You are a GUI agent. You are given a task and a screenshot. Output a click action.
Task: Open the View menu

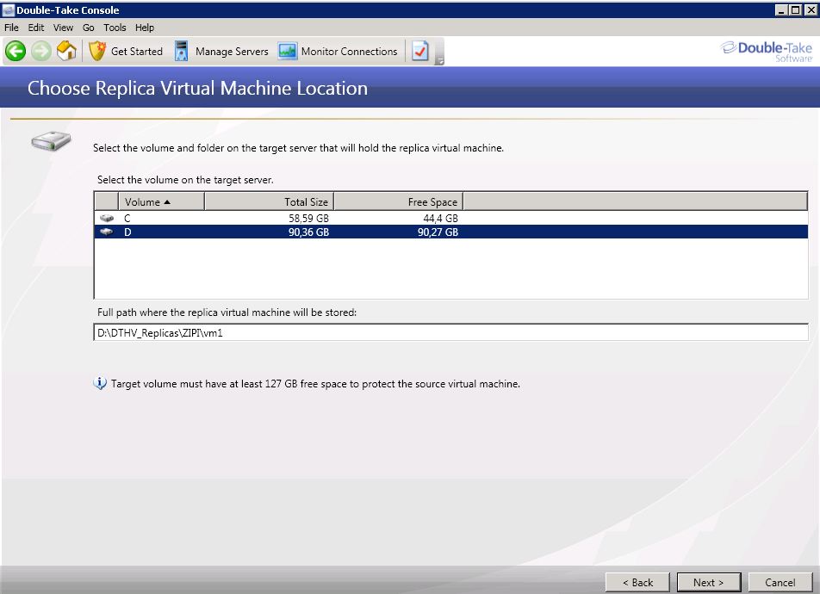click(63, 28)
